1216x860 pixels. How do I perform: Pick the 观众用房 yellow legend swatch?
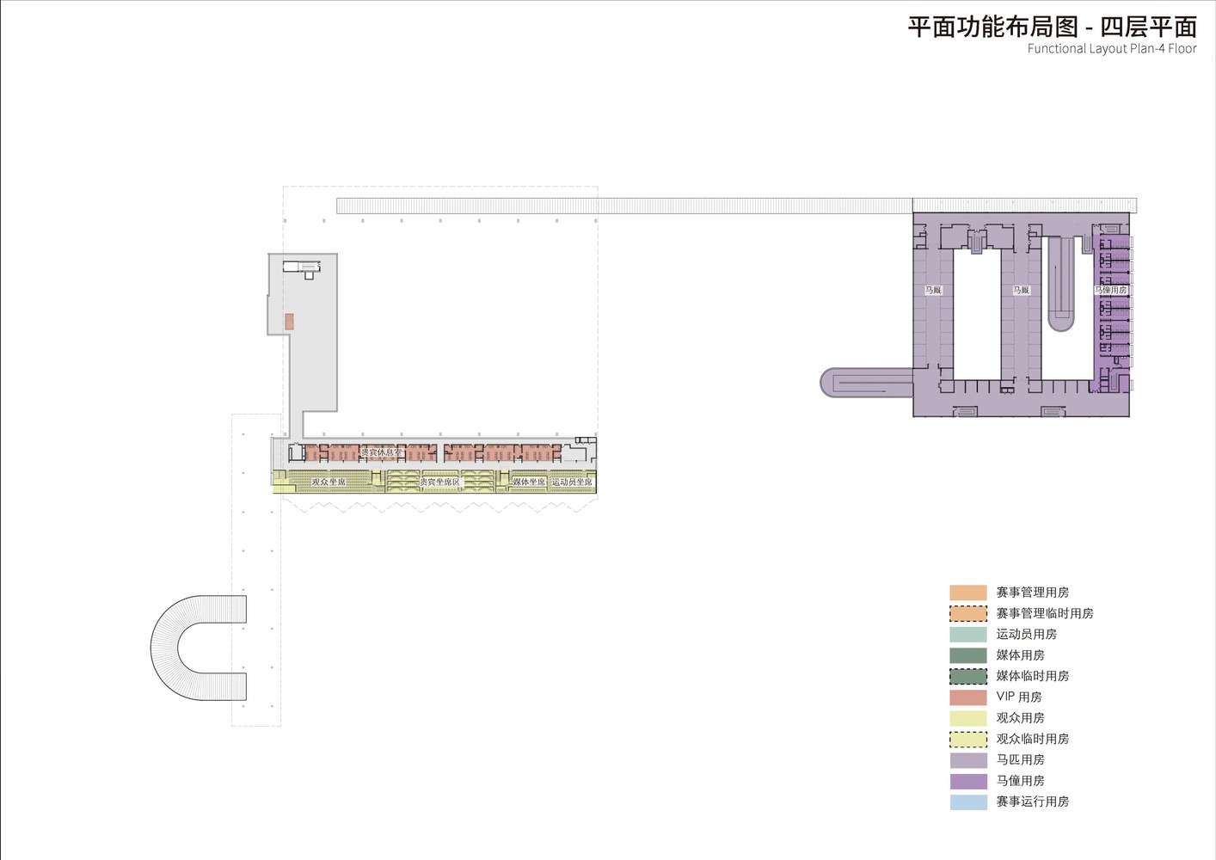(x=968, y=718)
